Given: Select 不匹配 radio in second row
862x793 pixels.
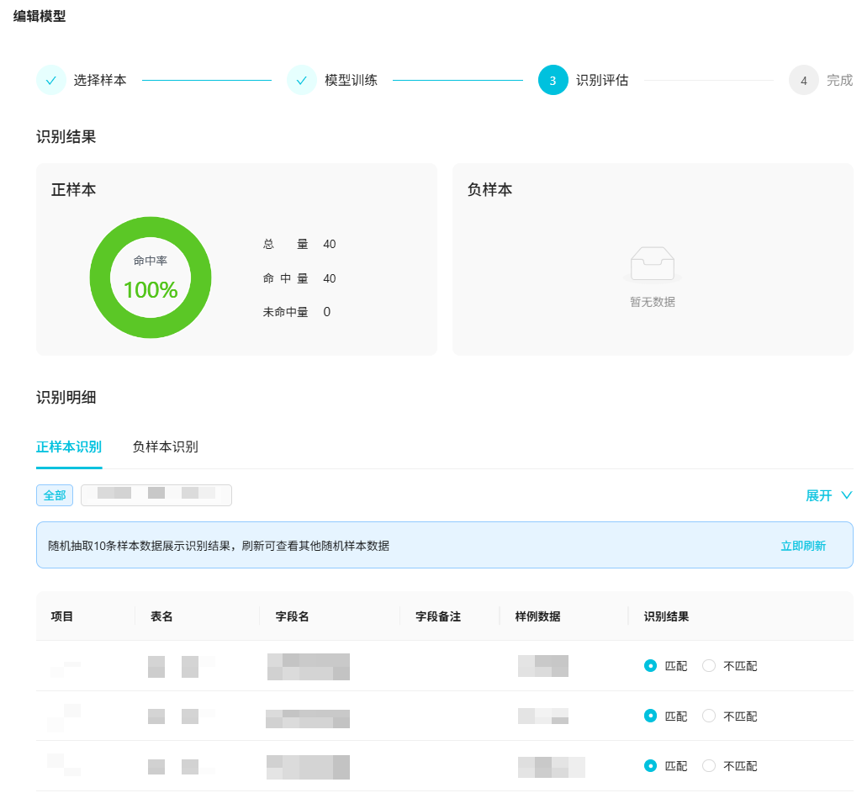Looking at the screenshot, I should [709, 716].
